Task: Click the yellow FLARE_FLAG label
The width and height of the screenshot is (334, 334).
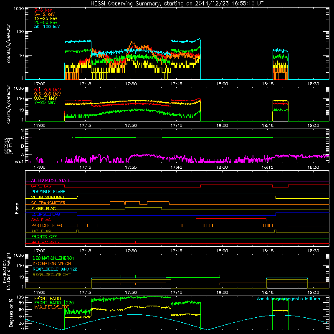Action: pyautogui.click(x=43, y=208)
